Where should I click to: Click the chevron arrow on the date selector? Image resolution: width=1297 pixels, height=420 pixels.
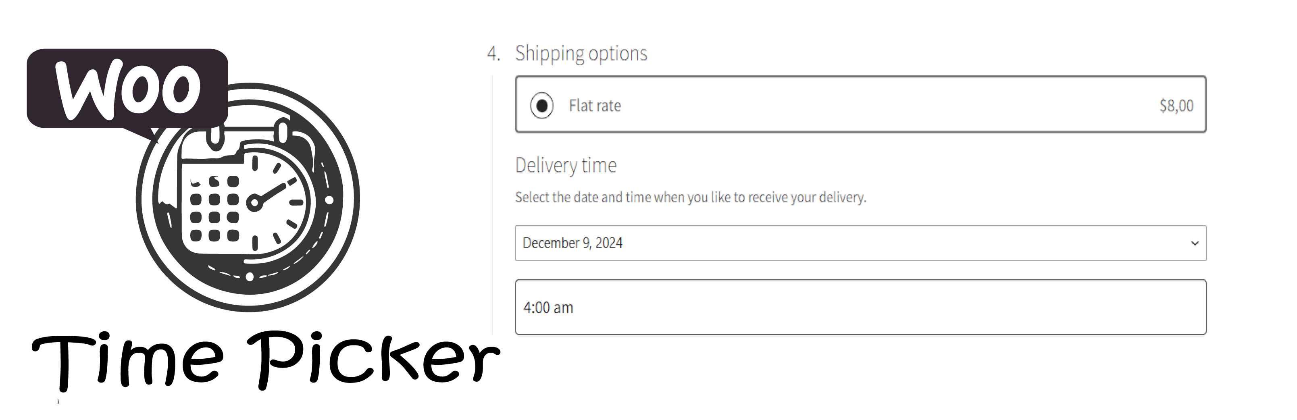click(x=1195, y=244)
